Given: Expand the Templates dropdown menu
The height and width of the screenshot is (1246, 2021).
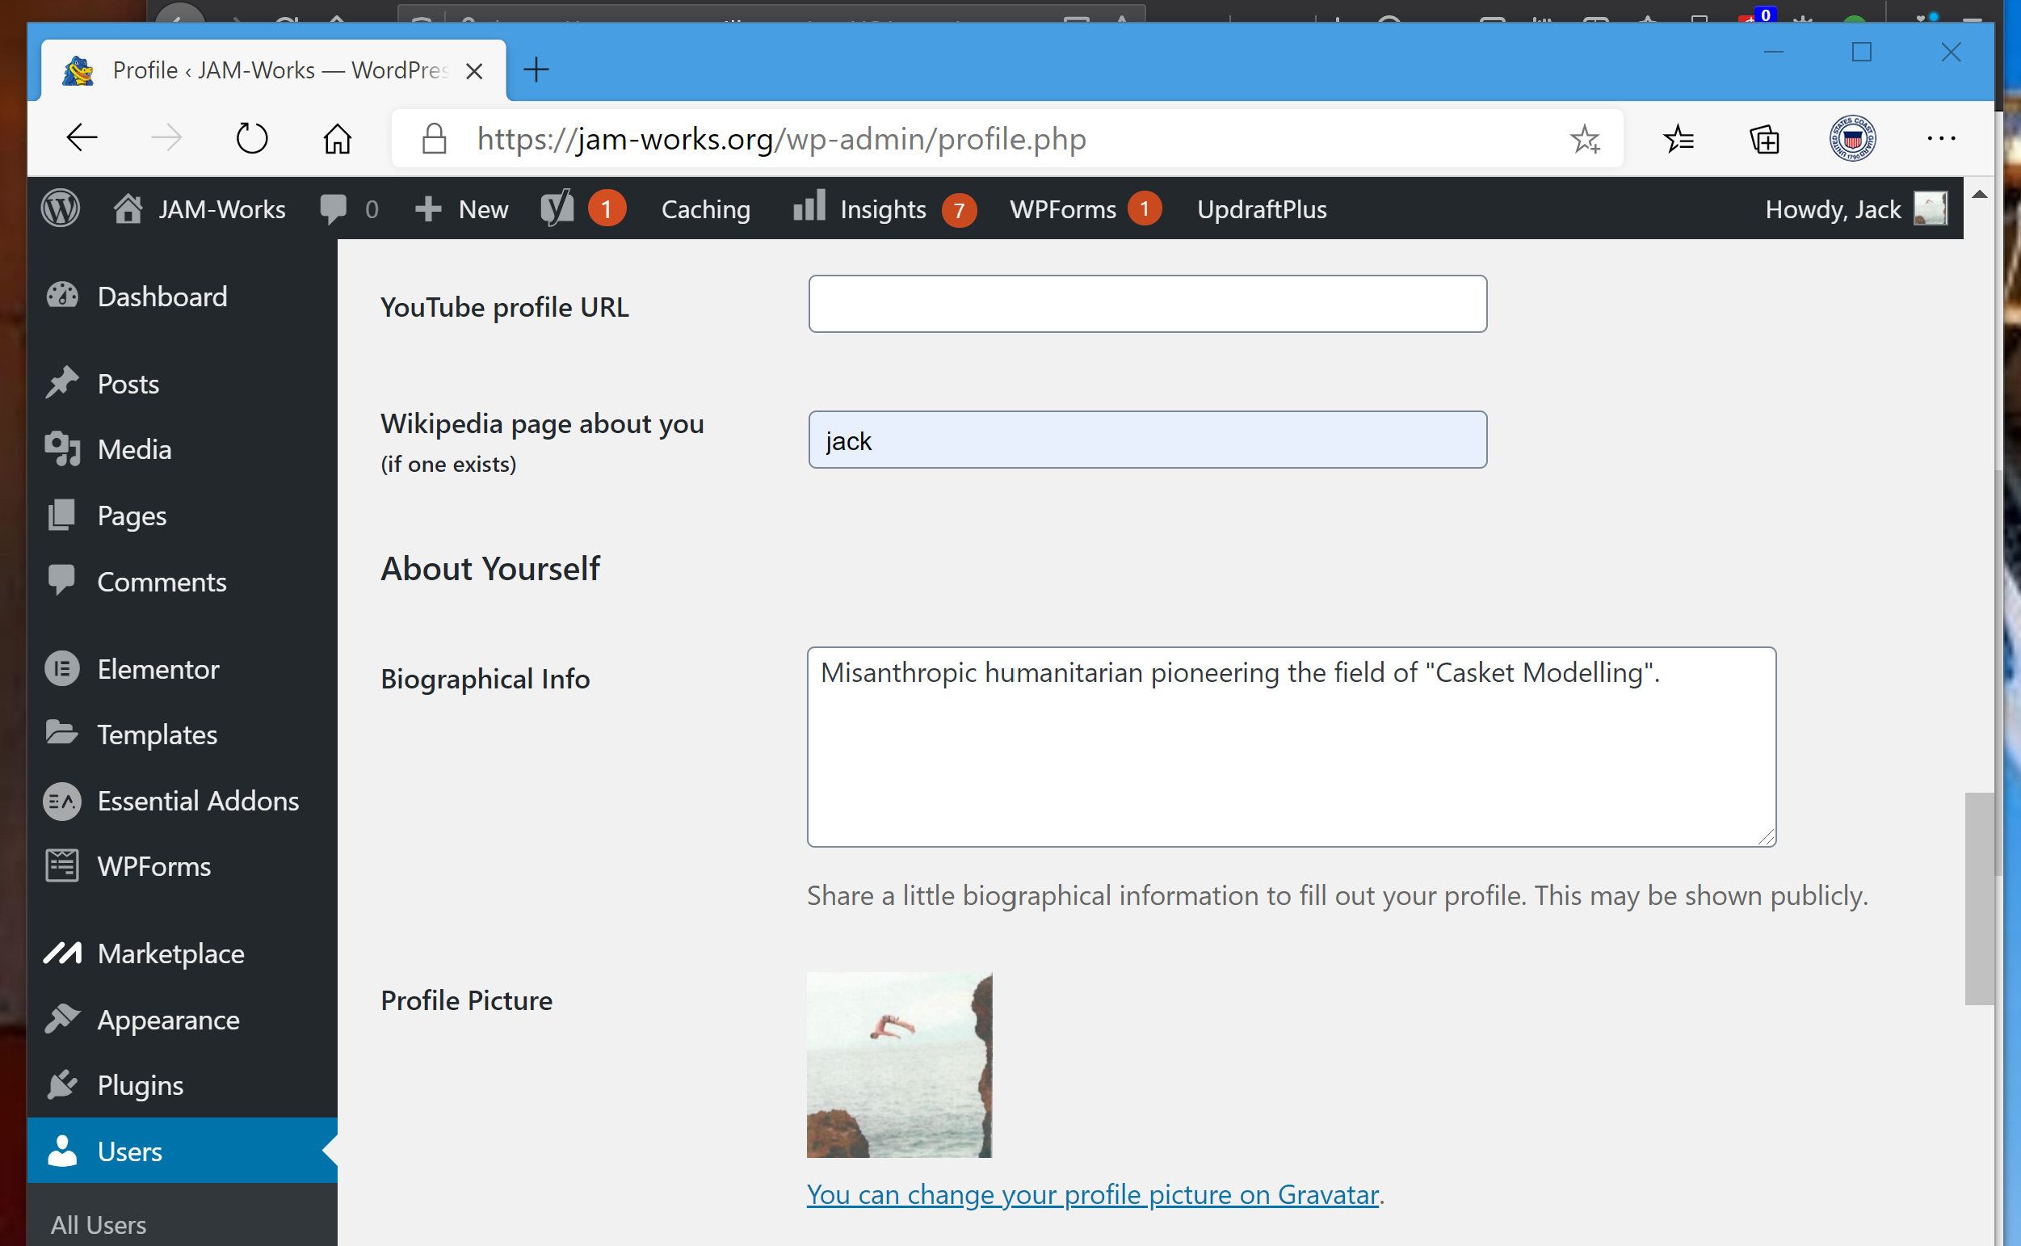Looking at the screenshot, I should pyautogui.click(x=158, y=734).
